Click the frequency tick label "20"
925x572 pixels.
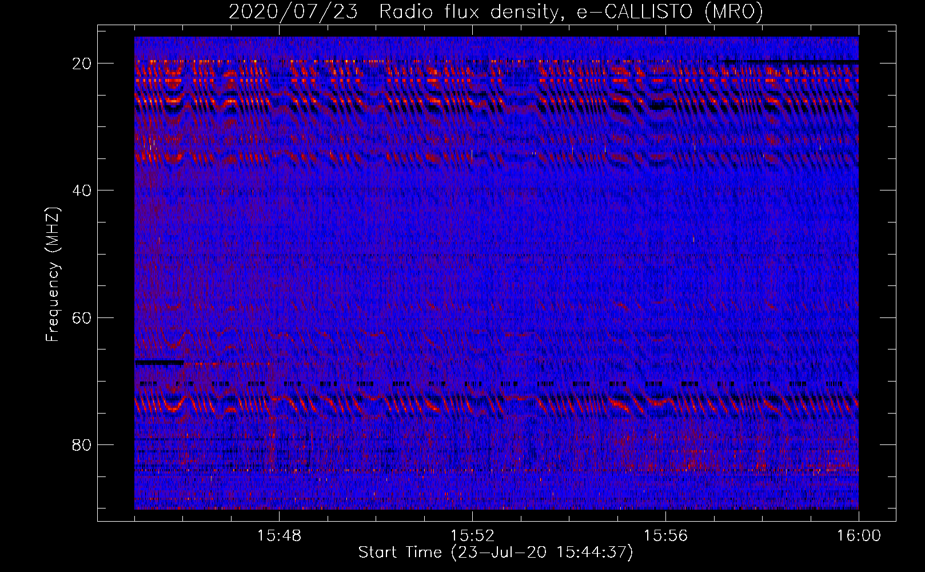(82, 63)
